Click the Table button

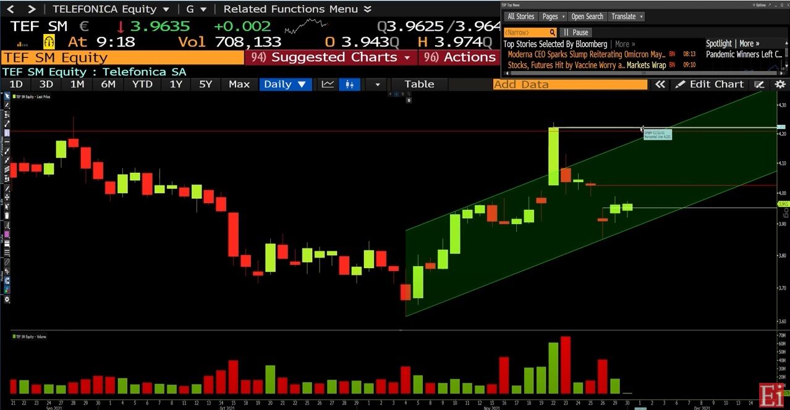click(x=419, y=85)
